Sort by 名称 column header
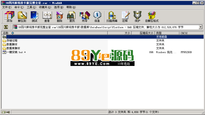This screenshot has width=205, height=115. (x=55, y=33)
